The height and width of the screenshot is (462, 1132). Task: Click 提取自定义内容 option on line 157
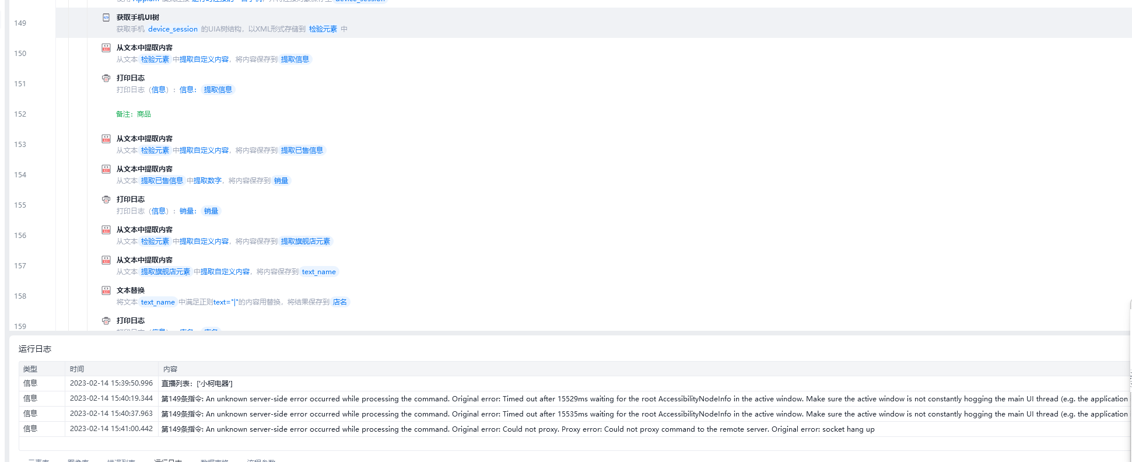[x=225, y=272]
